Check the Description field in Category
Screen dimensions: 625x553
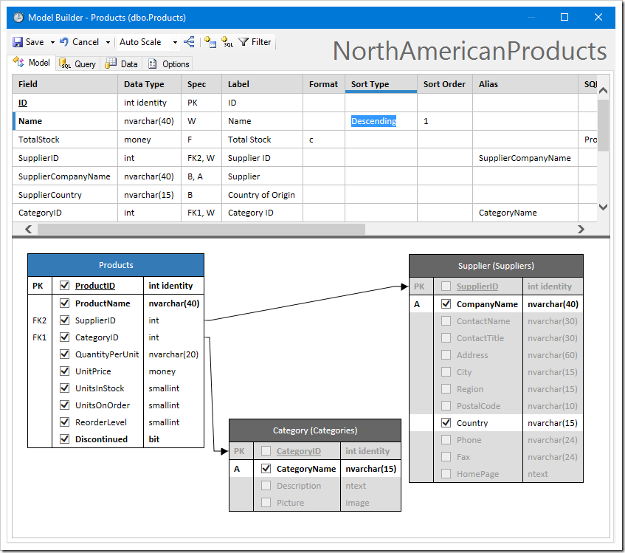pyautogui.click(x=266, y=486)
